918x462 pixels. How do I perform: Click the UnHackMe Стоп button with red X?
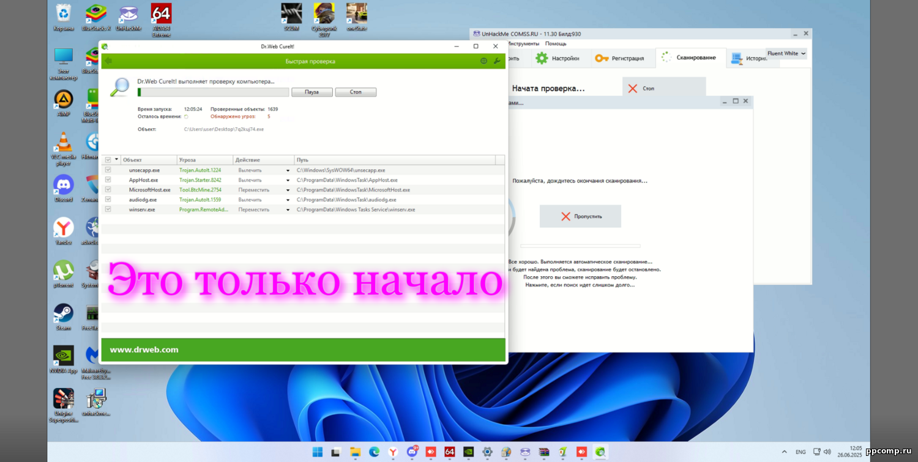pos(664,88)
